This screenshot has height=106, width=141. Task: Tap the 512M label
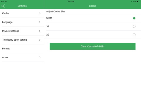coord(49,18)
